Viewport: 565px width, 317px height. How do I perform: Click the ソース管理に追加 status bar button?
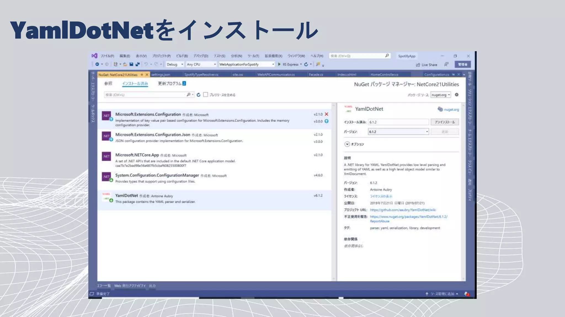(x=443, y=294)
